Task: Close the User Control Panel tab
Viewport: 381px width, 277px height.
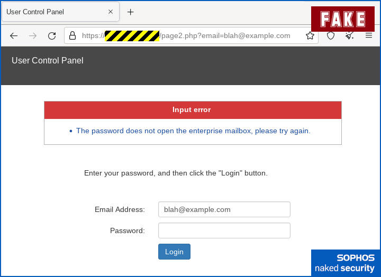Action: [110, 12]
